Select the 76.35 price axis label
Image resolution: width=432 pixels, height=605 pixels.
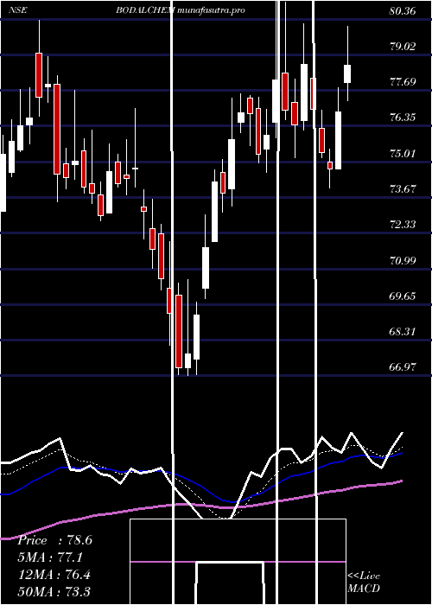pyautogui.click(x=403, y=118)
